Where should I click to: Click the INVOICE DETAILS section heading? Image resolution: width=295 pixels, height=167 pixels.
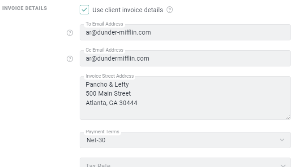coord(25,8)
